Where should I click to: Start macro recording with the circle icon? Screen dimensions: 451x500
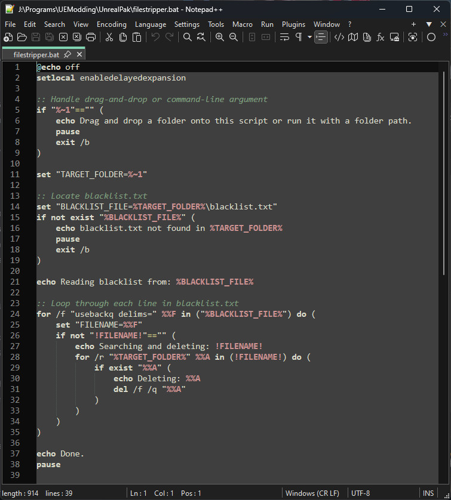[431, 37]
